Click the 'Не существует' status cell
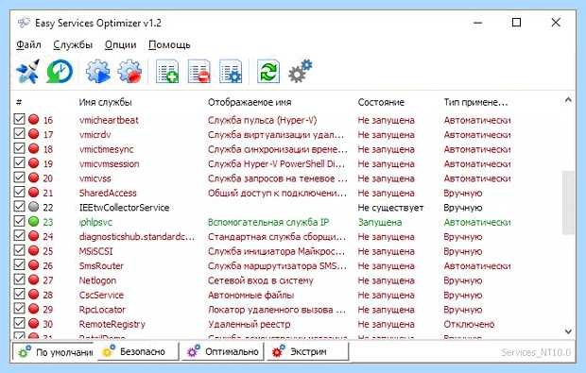 (x=390, y=207)
